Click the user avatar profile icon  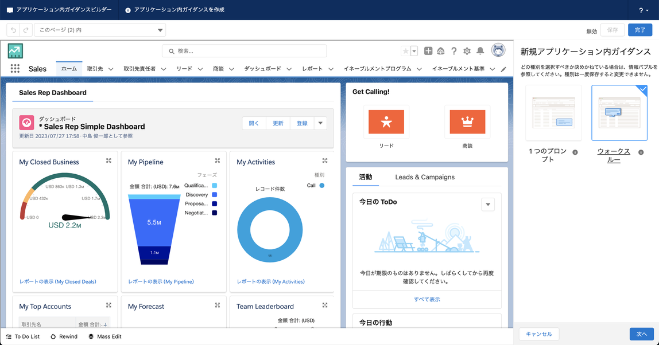(498, 50)
